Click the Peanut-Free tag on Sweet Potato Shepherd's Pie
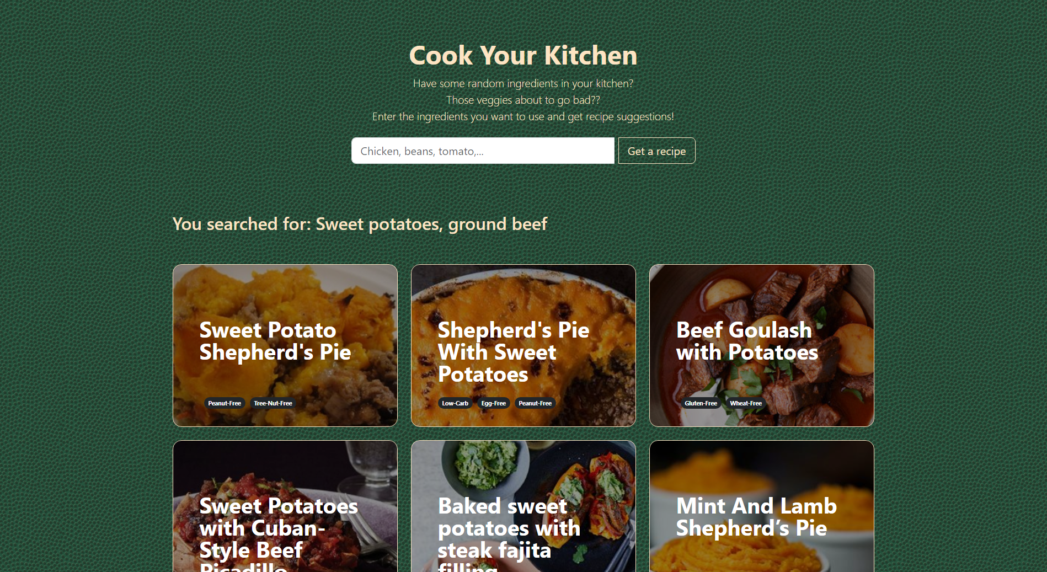This screenshot has height=572, width=1047. tap(225, 403)
